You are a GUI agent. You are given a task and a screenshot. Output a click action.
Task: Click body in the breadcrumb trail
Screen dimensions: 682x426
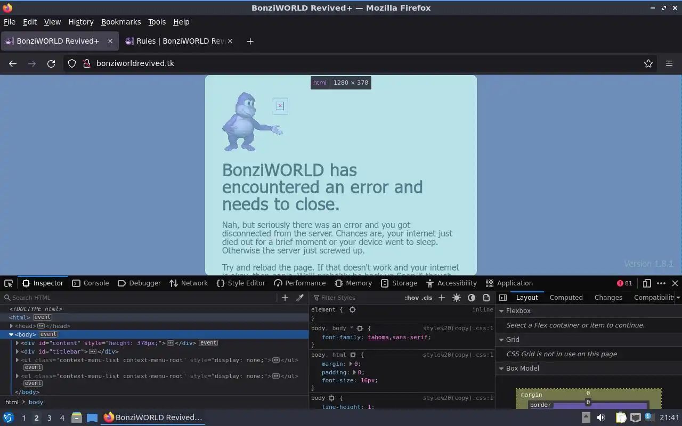(36, 402)
